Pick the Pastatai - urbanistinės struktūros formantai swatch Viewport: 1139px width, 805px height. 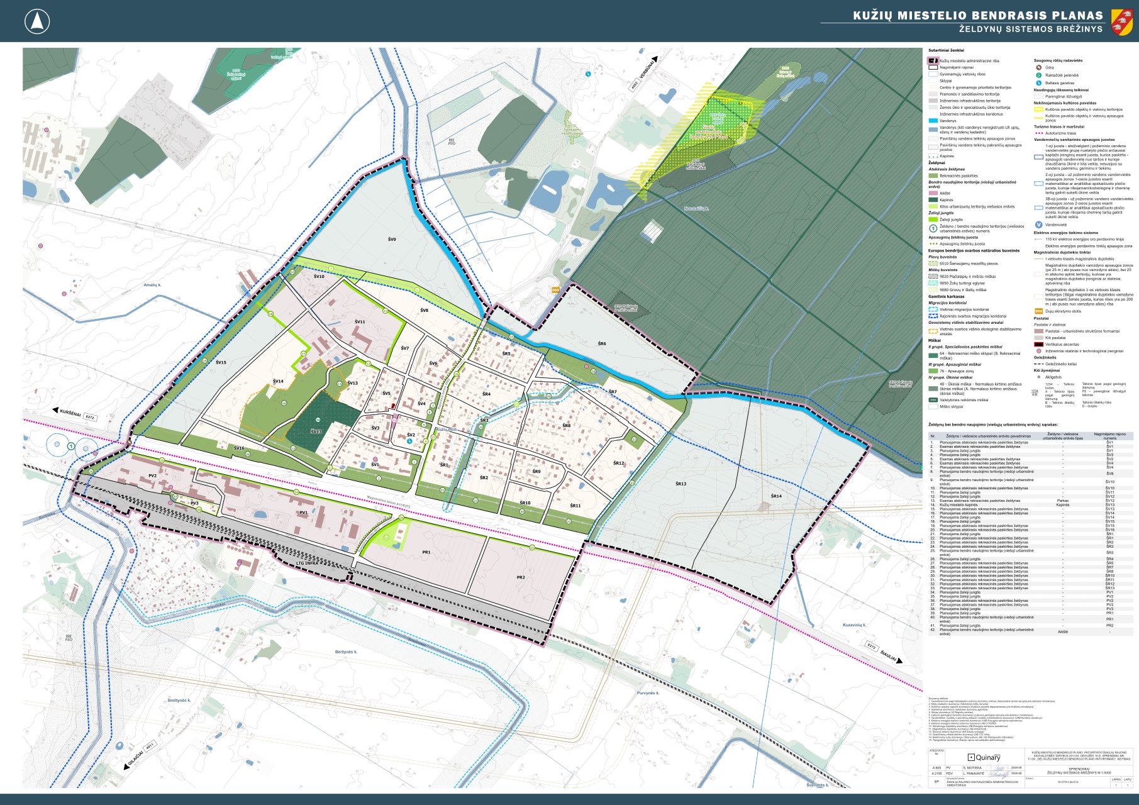[1038, 331]
